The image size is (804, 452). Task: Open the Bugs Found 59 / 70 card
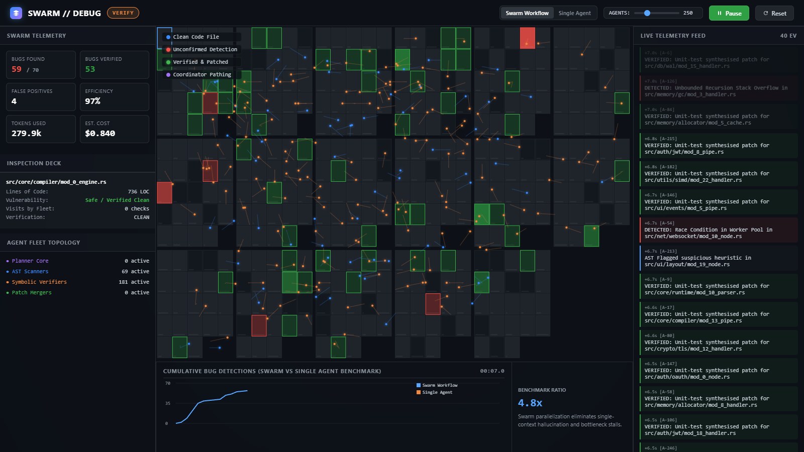coord(41,65)
